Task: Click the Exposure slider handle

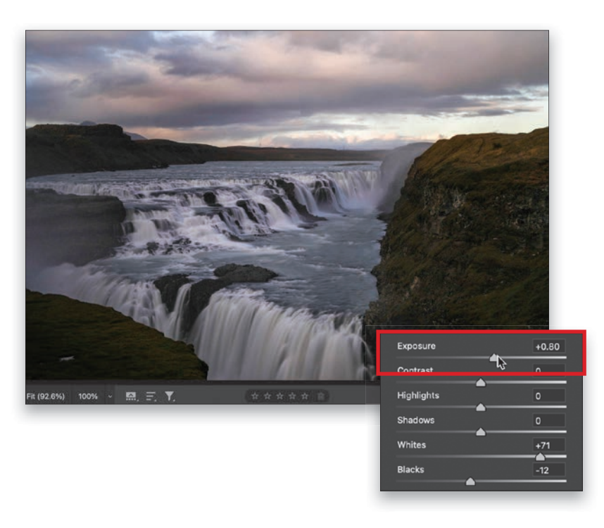Action: click(x=494, y=358)
